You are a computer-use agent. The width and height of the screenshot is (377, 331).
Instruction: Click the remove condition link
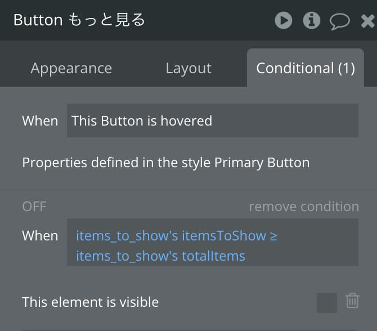pos(304,207)
